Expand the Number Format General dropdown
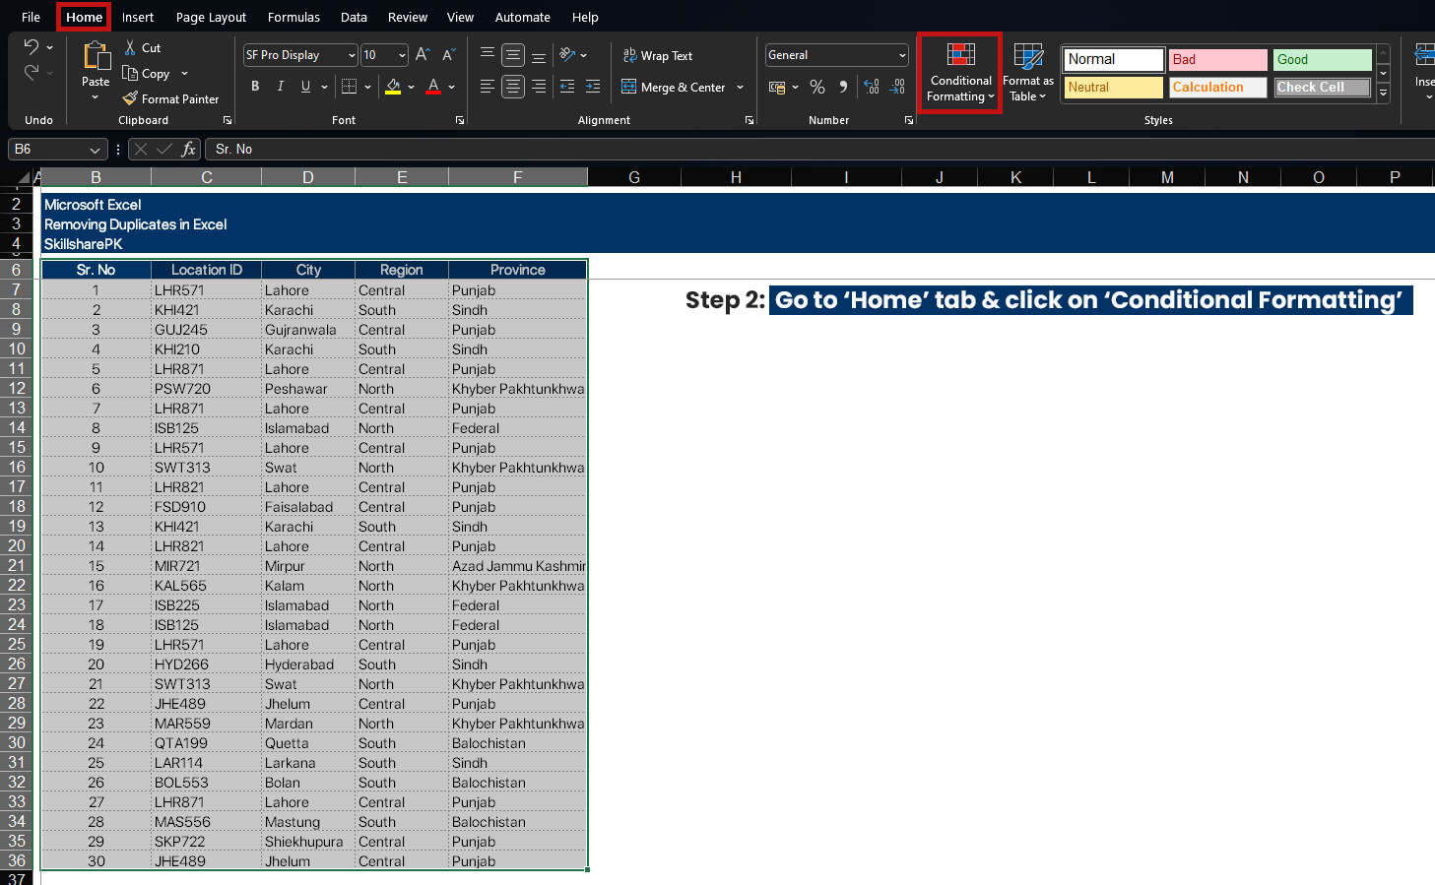This screenshot has height=885, width=1435. point(902,55)
